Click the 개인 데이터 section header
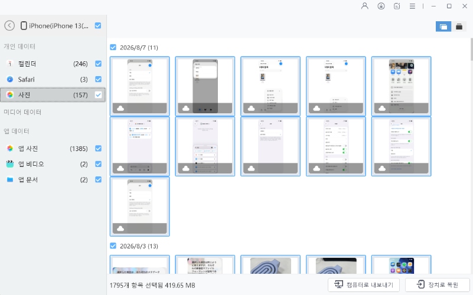 point(19,47)
